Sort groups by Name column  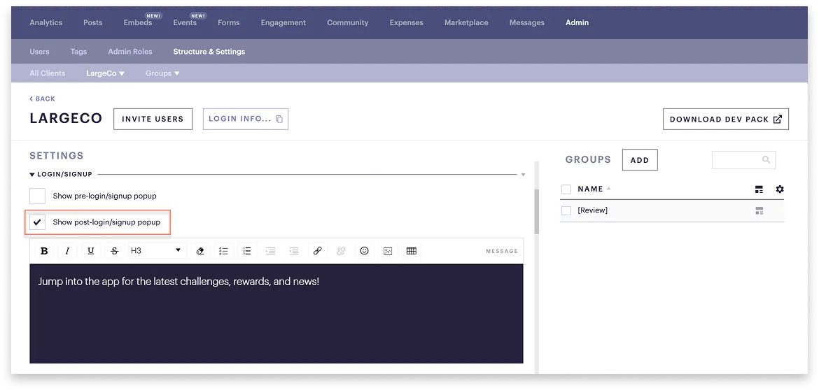point(594,189)
